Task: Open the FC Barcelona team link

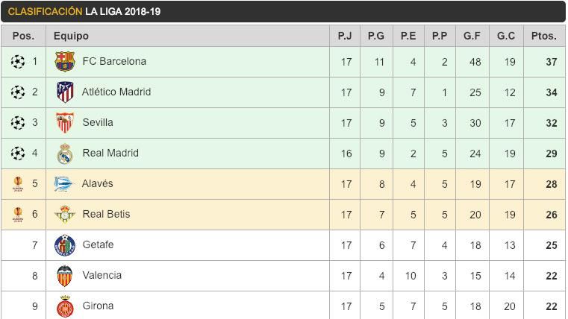Action: pyautogui.click(x=114, y=61)
